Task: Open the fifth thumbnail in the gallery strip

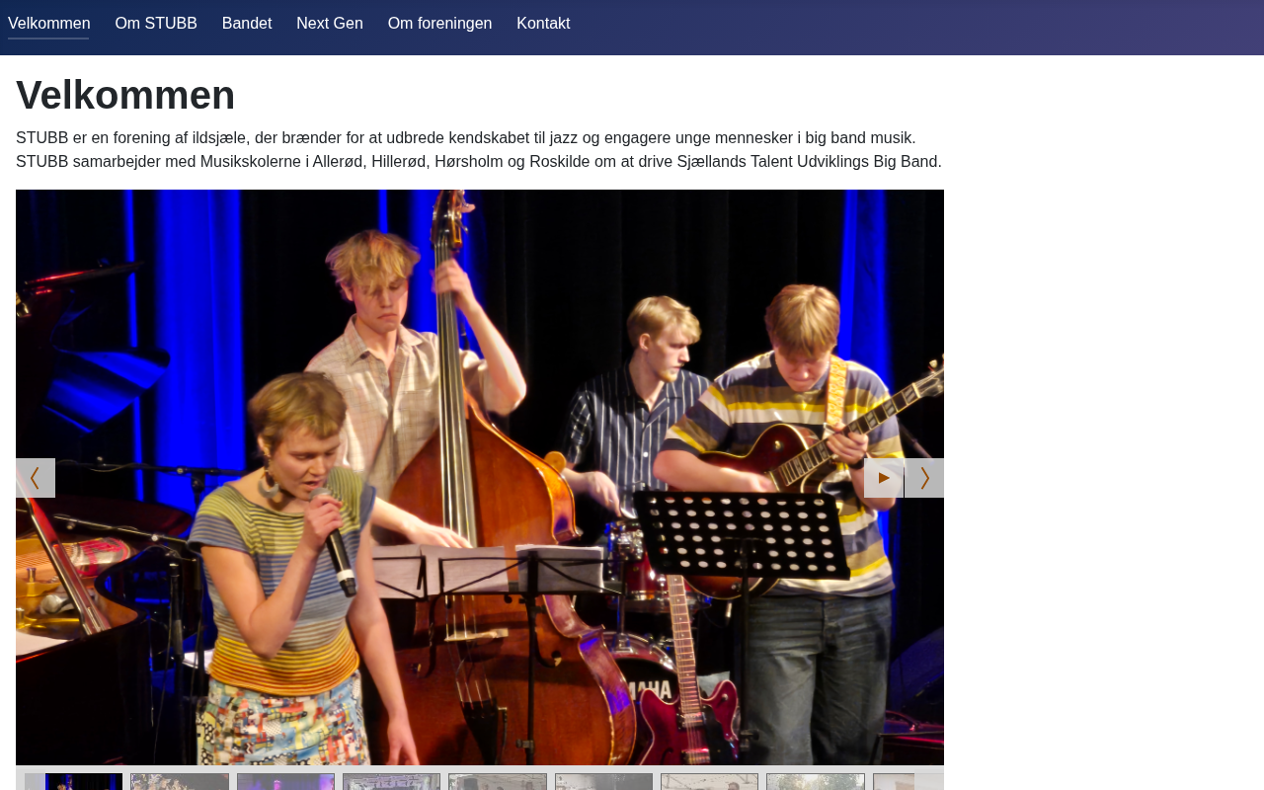Action: tap(498, 782)
